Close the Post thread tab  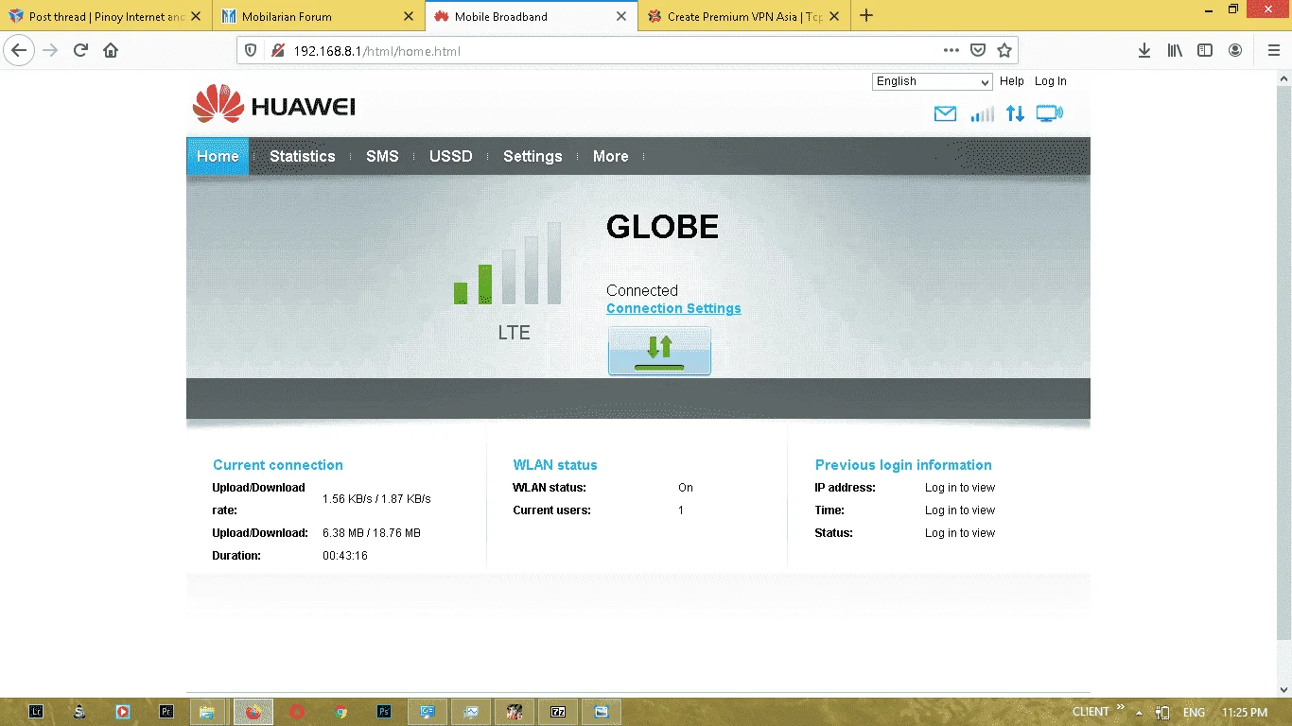tap(196, 16)
